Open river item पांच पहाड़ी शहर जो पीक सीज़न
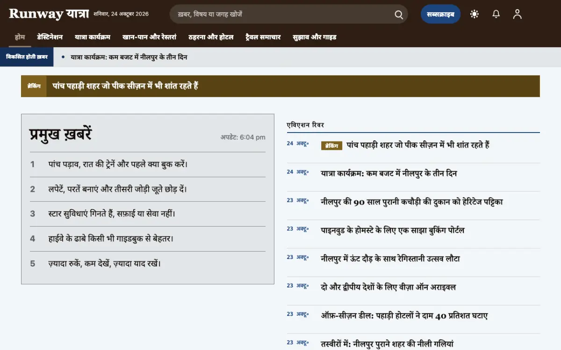The height and width of the screenshot is (350, 561). click(418, 145)
